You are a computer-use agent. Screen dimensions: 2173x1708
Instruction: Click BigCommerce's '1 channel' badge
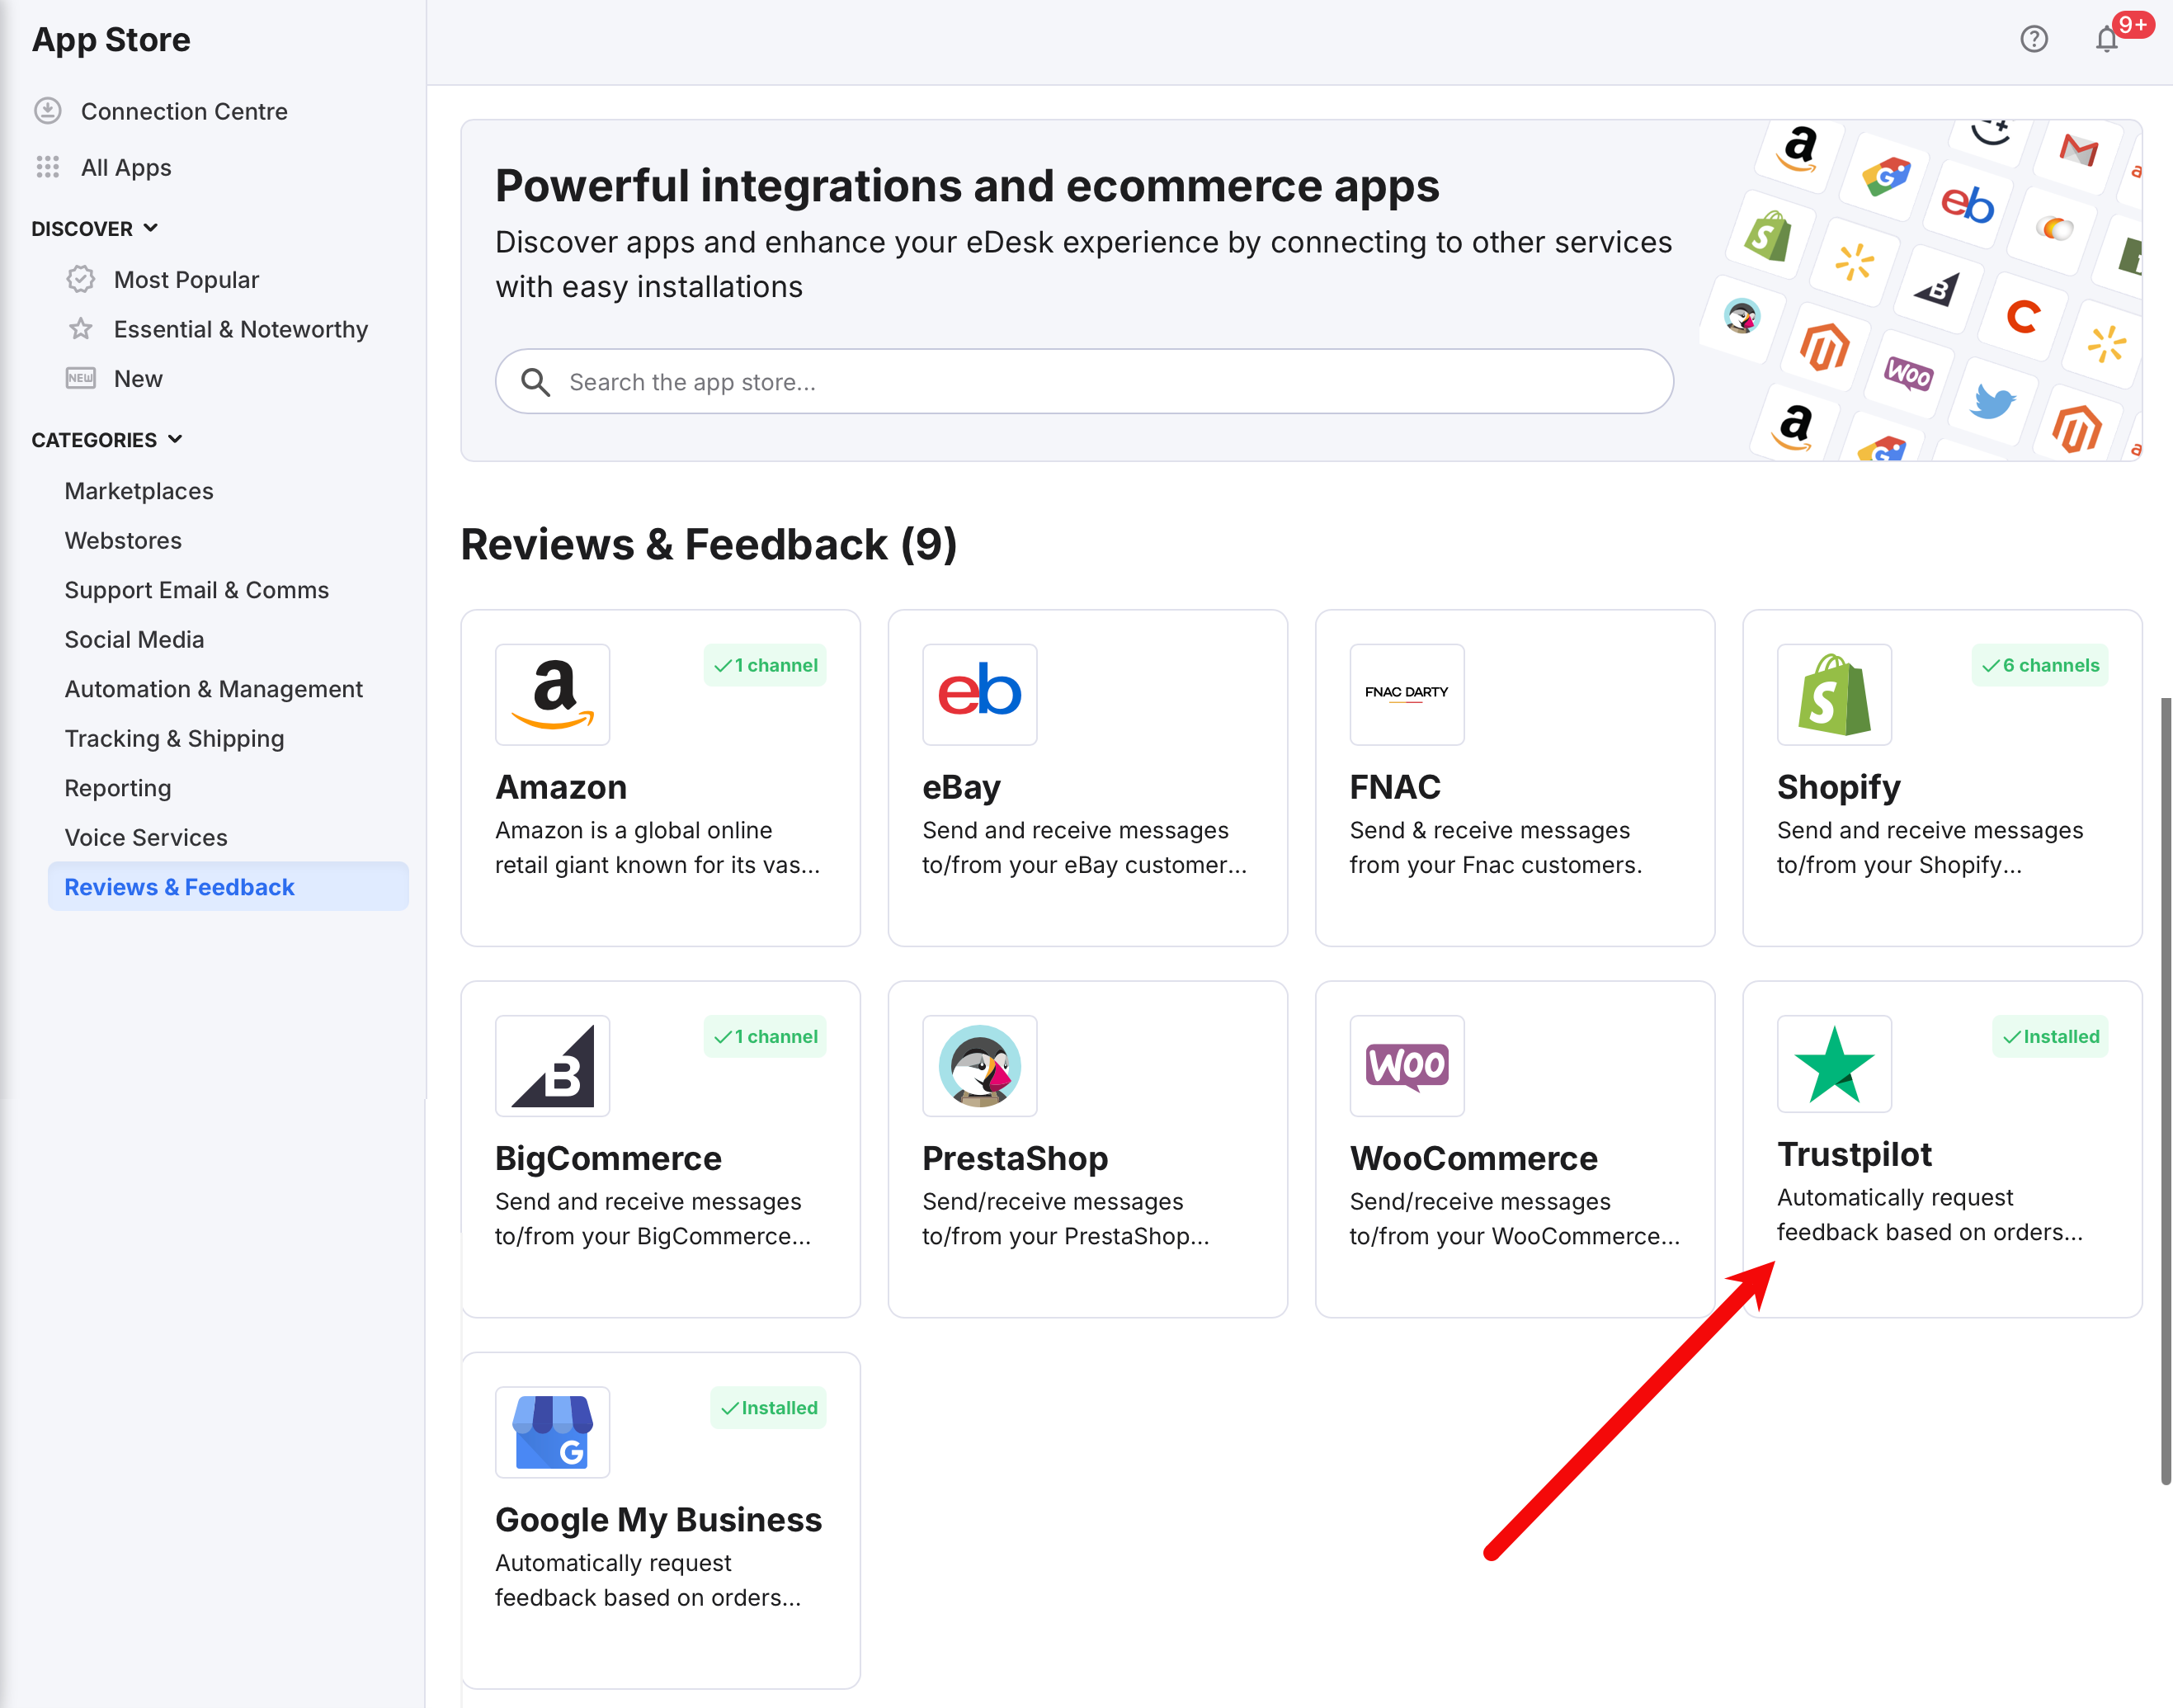pos(766,1037)
